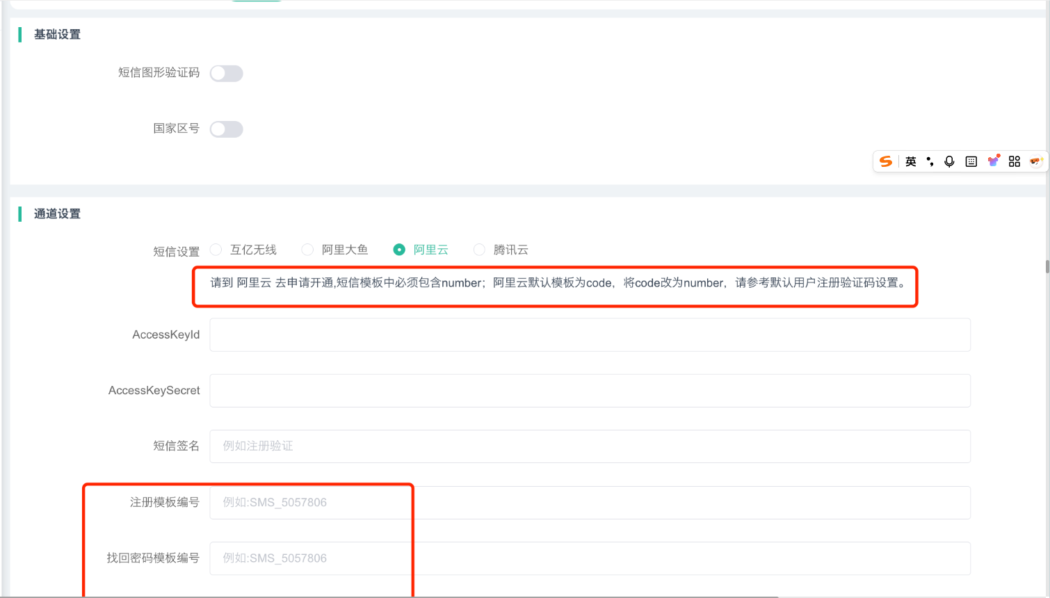Viewport: 1050px width, 598px height.
Task: Click the 注册模板编号 input field
Action: [x=590, y=503]
